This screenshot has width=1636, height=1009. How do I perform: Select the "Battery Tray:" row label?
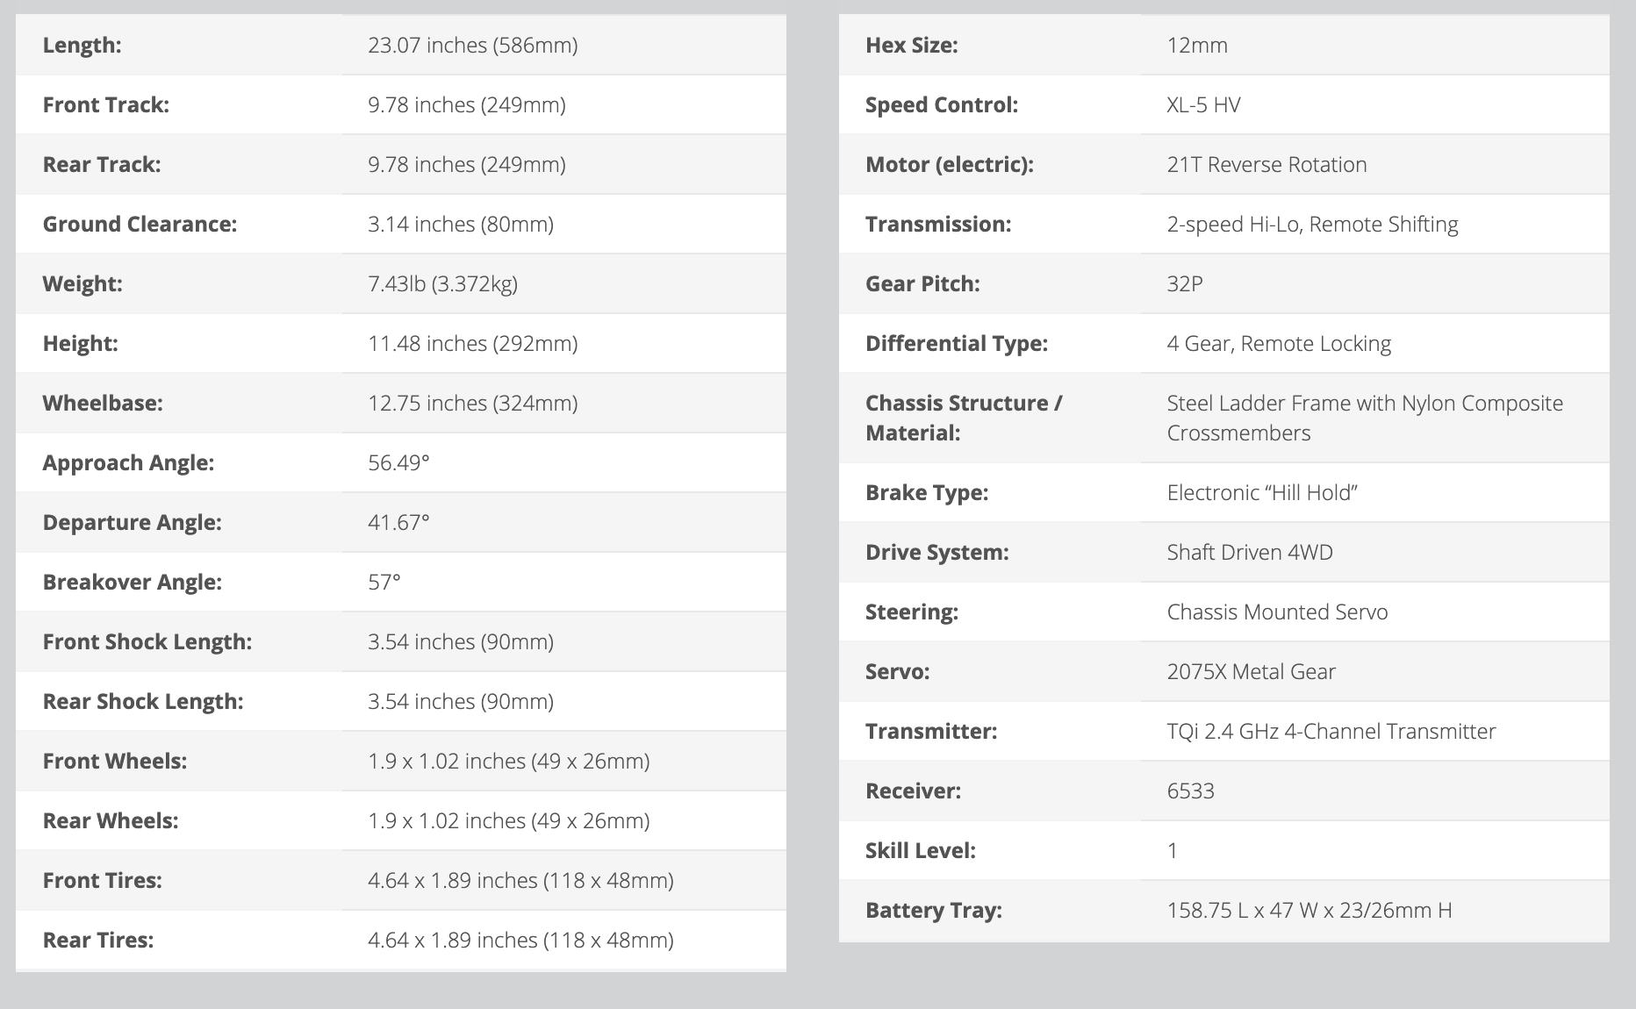click(x=934, y=911)
